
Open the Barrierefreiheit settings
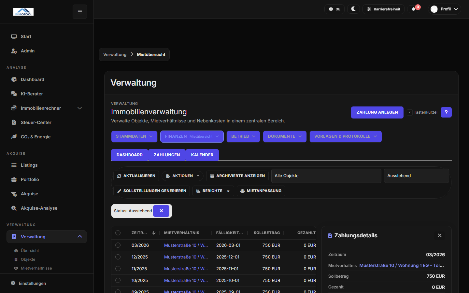click(x=383, y=9)
